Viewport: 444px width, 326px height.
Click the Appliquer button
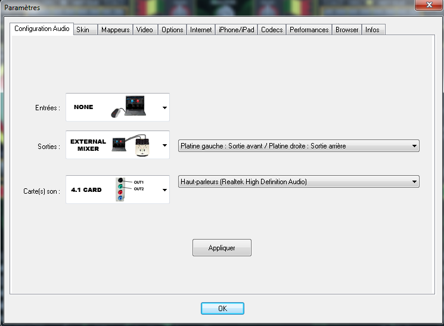point(222,248)
